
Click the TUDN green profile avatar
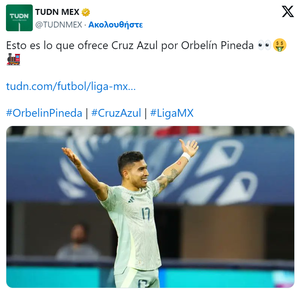click(x=19, y=18)
